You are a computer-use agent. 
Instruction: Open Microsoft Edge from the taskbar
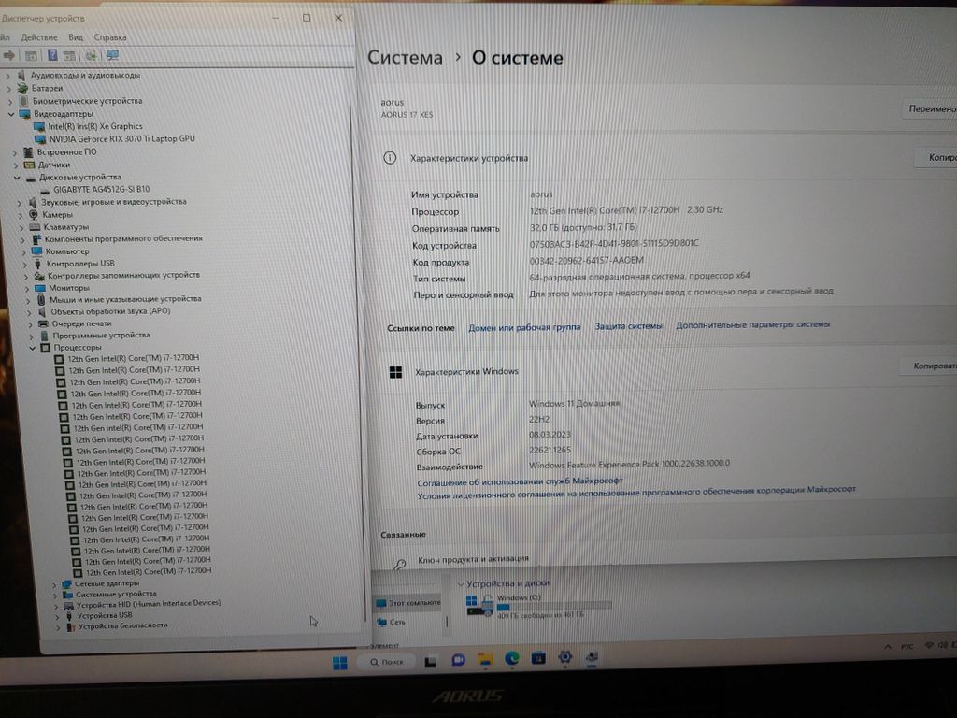(512, 660)
